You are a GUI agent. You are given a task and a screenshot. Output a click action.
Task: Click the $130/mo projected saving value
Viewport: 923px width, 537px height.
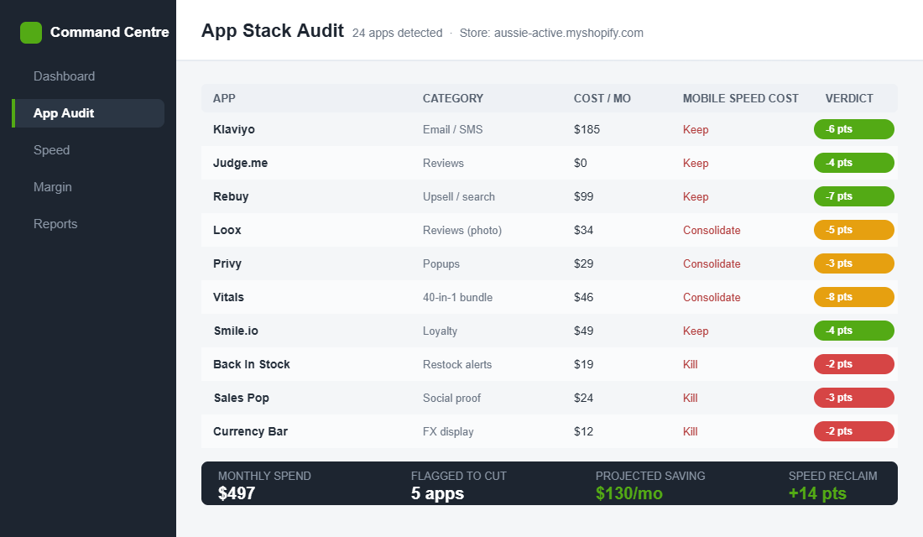tap(628, 493)
